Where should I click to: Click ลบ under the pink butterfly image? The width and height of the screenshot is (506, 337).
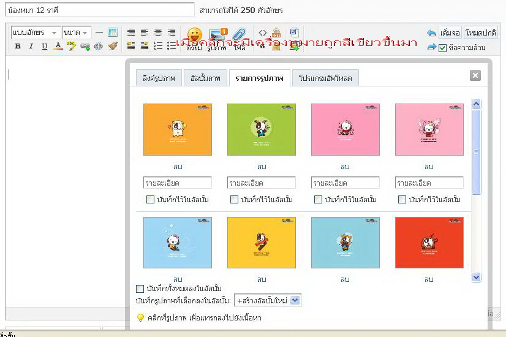(429, 167)
